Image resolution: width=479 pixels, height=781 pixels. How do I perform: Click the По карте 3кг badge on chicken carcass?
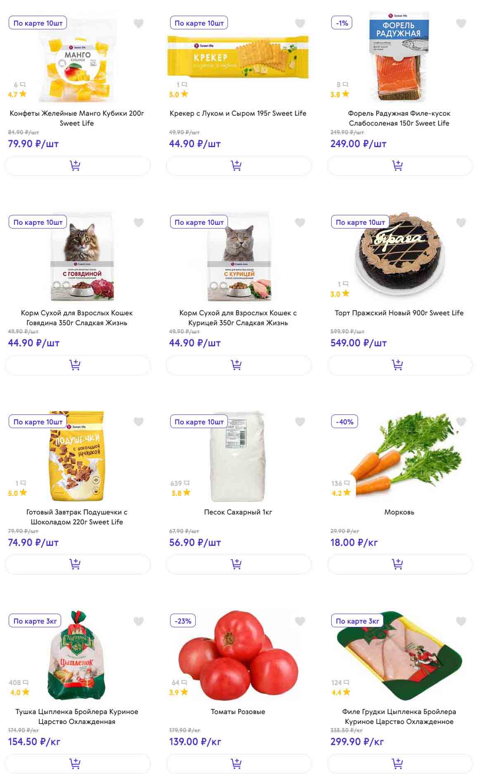(x=35, y=621)
